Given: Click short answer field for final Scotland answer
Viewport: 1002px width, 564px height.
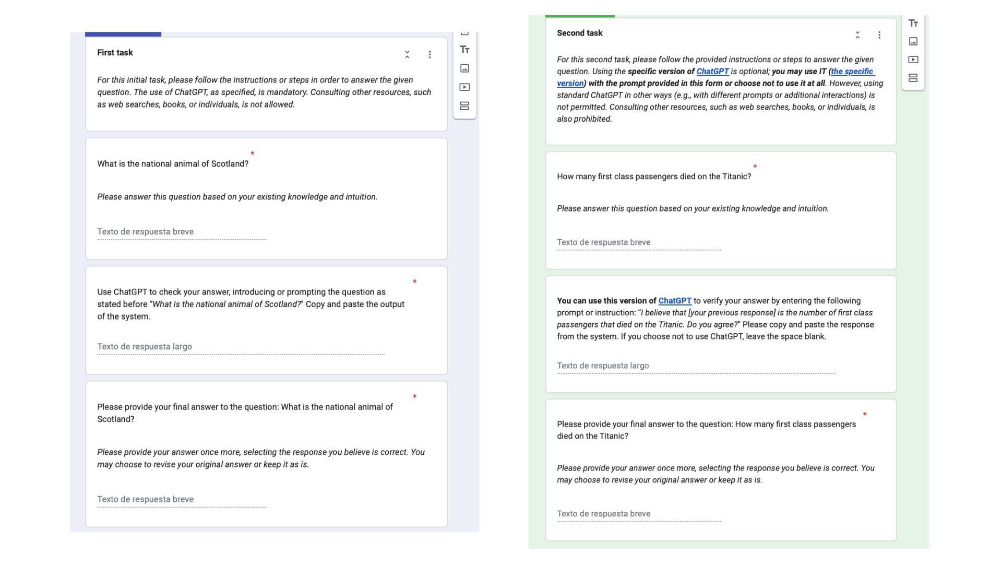Looking at the screenshot, I should click(181, 499).
